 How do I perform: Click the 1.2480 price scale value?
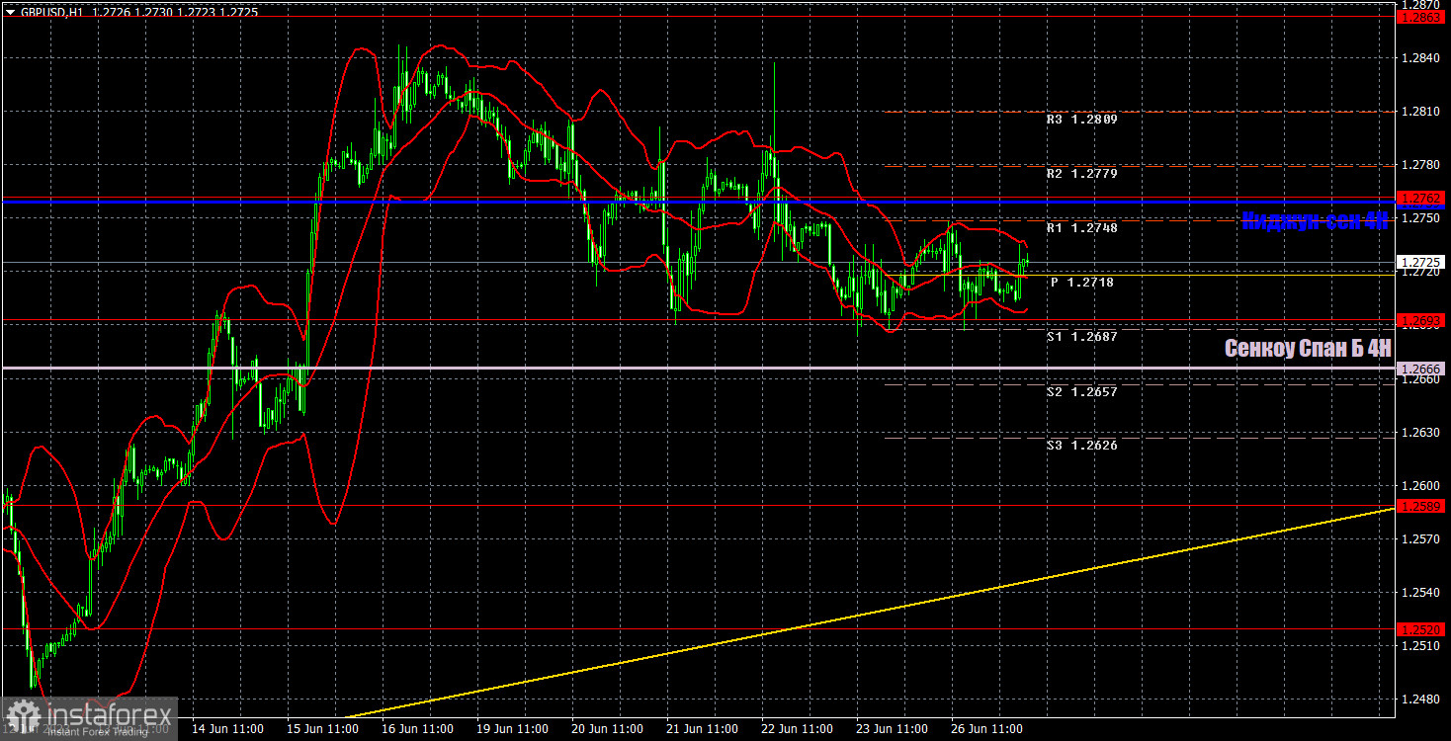pos(1419,700)
